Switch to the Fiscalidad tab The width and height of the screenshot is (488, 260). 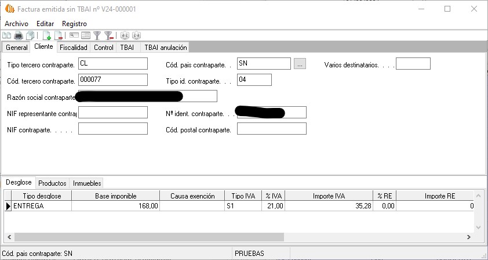coord(74,48)
